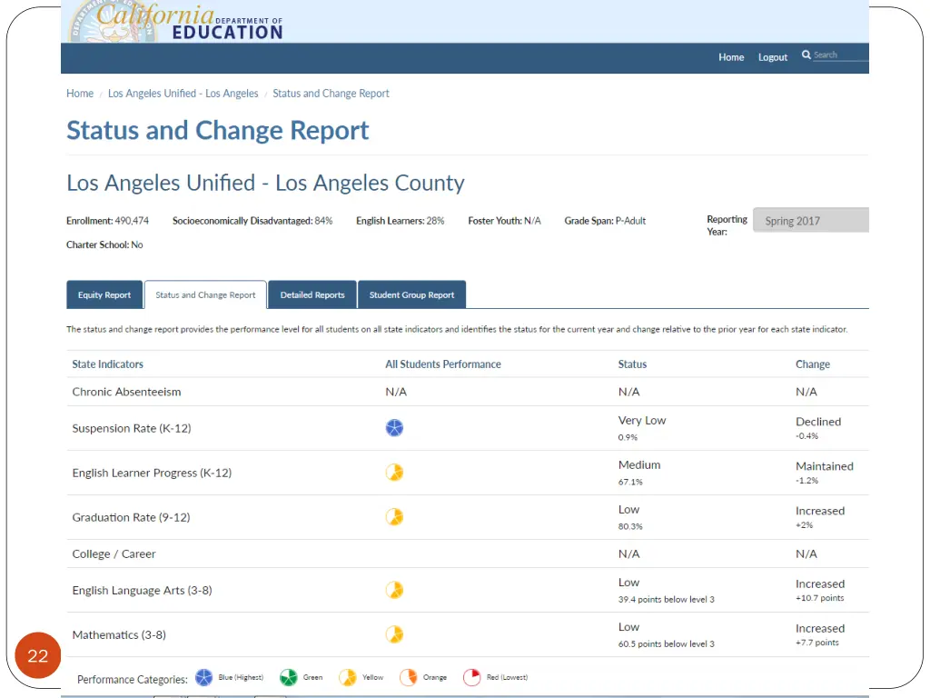The image size is (930, 698).
Task: Click the English Language Arts (3-8) label
Action: (x=142, y=590)
